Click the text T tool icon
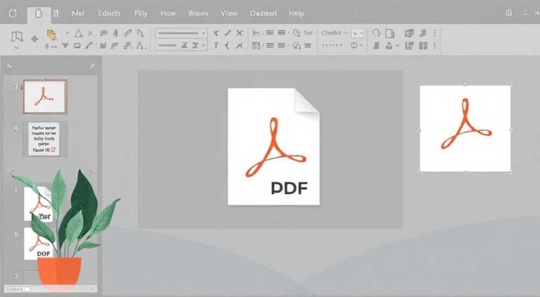Viewport: 540px width, 297px height. point(216,45)
